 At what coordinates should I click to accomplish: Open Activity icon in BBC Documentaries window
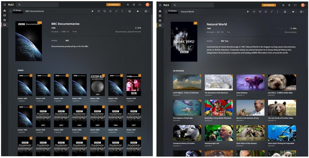pos(128,5)
